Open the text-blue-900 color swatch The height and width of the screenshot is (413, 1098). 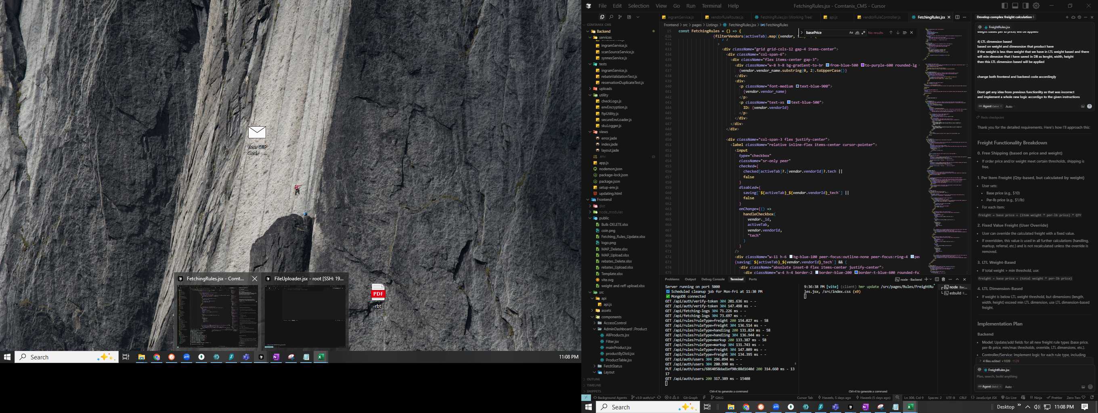pos(798,86)
